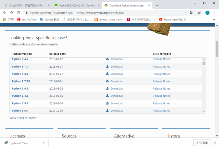Viewport: 219px width, 148px height.
Task: Click the page scrollbar up arrow
Action: click(x=217, y=25)
